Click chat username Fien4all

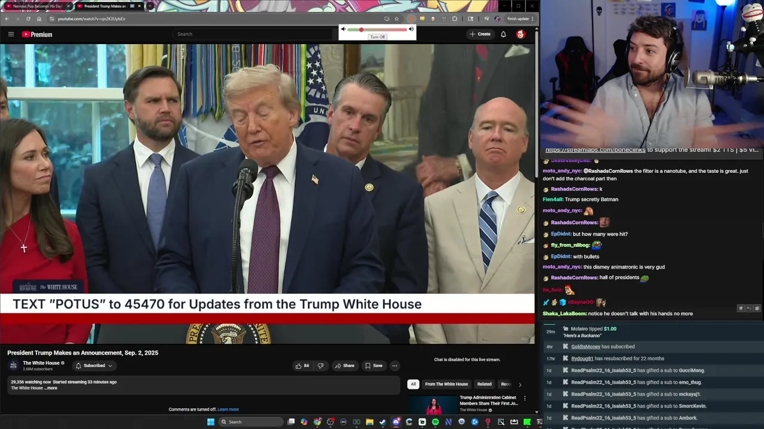tap(552, 200)
